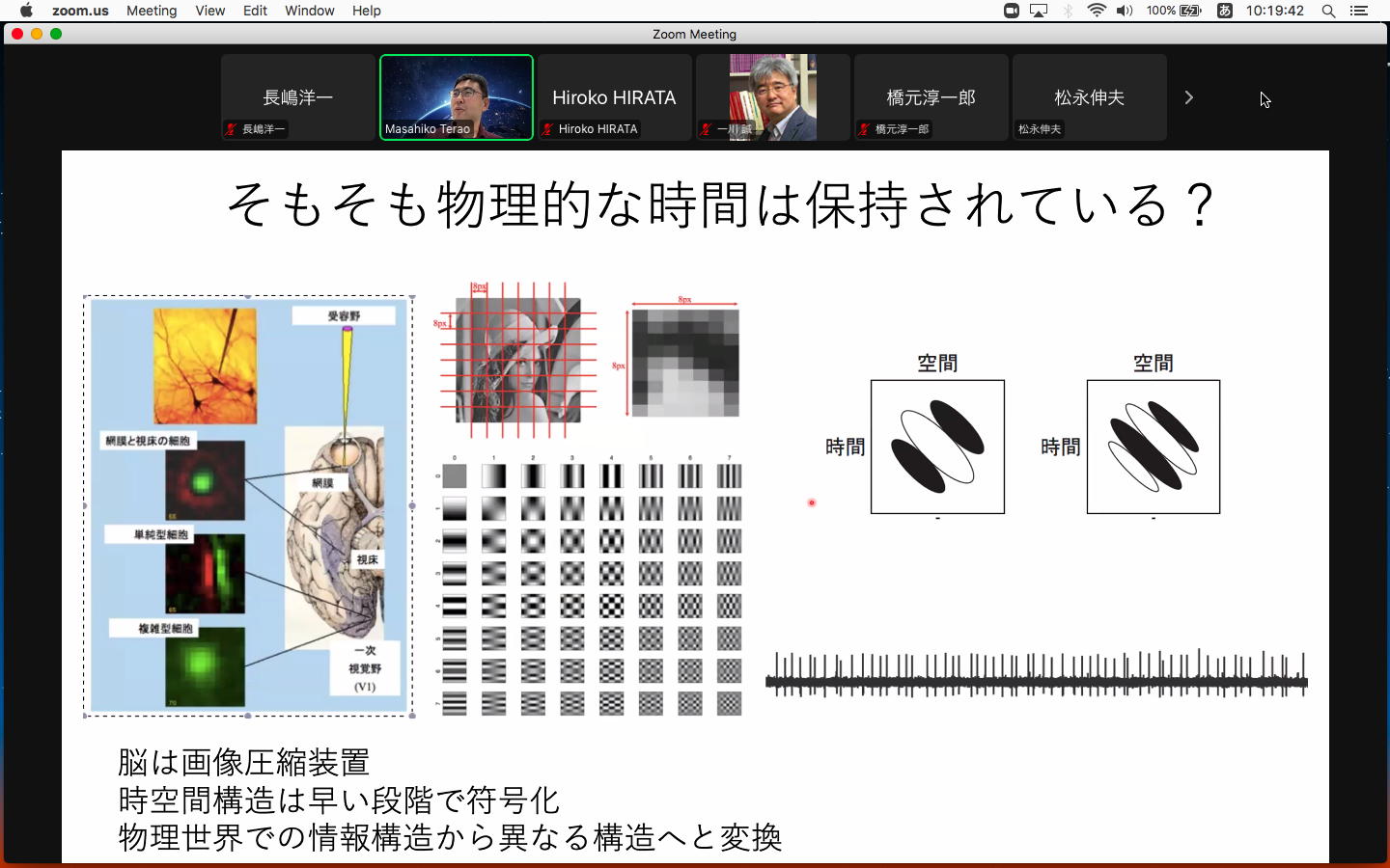Click the menu bar clock showing 10:19:42

click(1274, 11)
